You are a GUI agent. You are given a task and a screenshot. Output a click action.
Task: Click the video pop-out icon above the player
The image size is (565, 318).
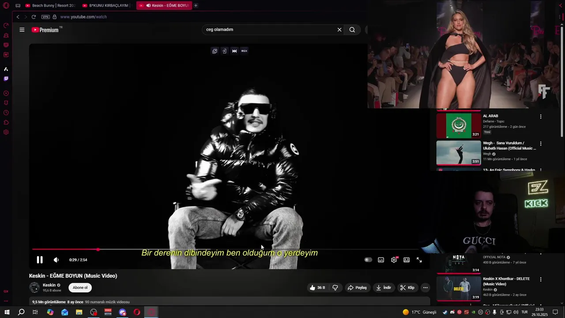click(215, 51)
